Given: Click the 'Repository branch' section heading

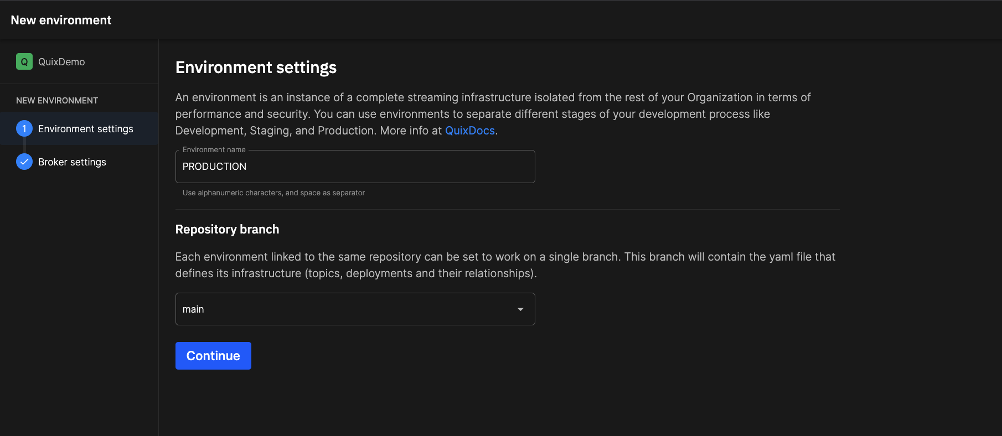Looking at the screenshot, I should tap(227, 230).
